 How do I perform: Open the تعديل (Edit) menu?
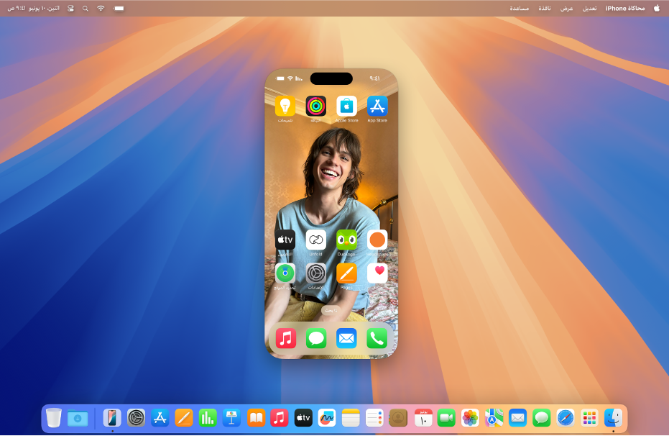589,8
